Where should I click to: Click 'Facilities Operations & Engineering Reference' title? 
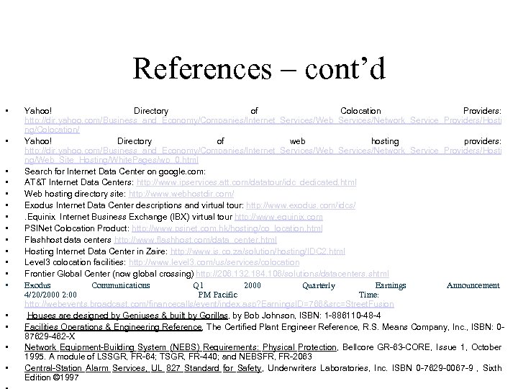(x=114, y=327)
